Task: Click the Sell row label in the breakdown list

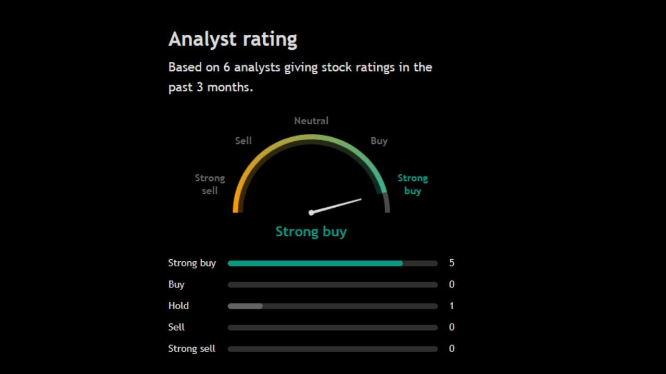Action: point(176,327)
